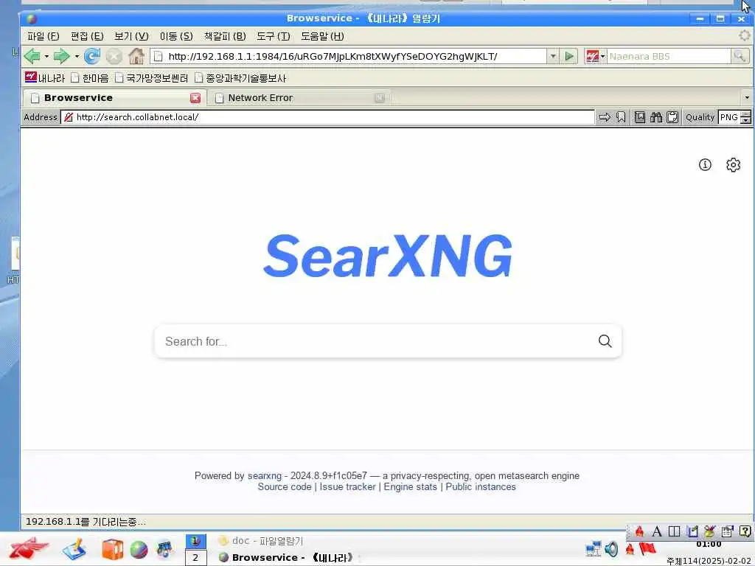Open the red star start menu icon
The height and width of the screenshot is (566, 755).
29,548
